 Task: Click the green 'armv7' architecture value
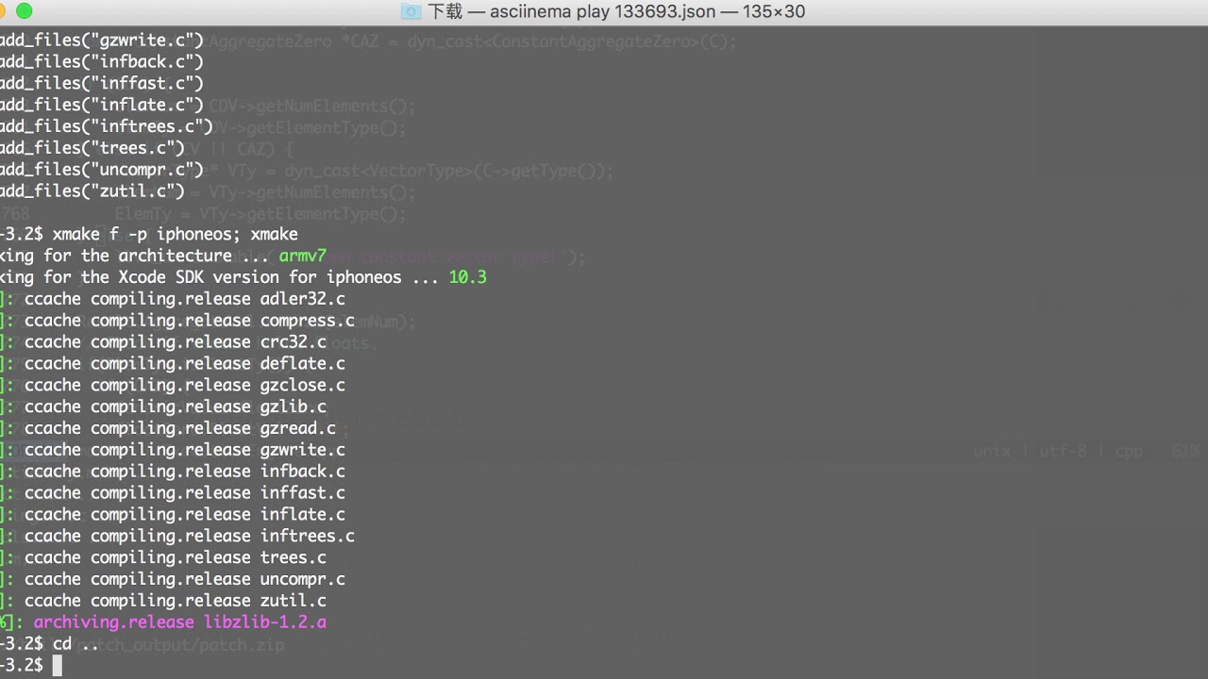coord(303,256)
